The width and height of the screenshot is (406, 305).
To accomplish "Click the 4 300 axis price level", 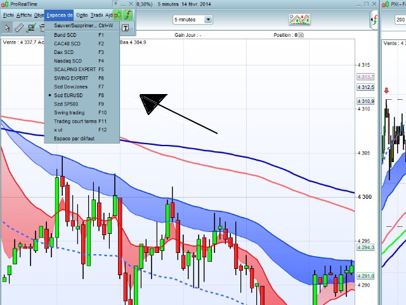I will point(365,197).
